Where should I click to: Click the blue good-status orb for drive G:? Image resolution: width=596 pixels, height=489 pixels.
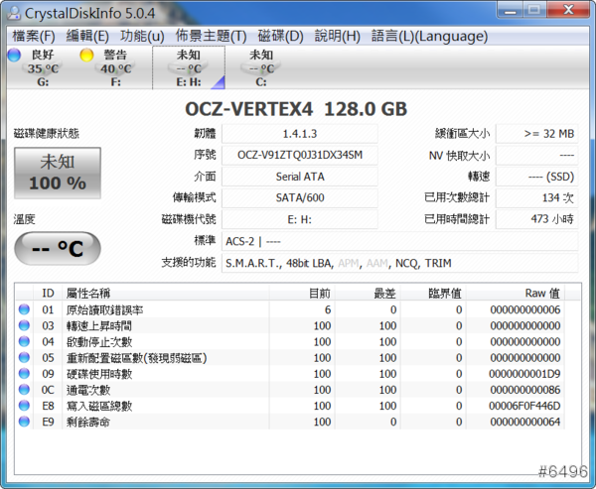14,56
